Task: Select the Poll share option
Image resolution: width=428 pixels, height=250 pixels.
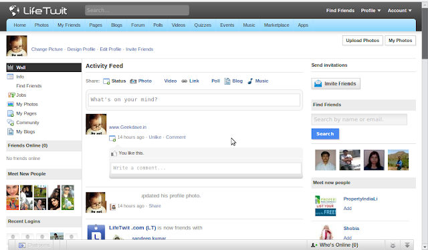Action: [x=215, y=81]
